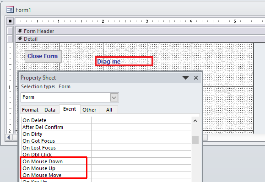Click the On Mouse Down value field

(x=141, y=161)
